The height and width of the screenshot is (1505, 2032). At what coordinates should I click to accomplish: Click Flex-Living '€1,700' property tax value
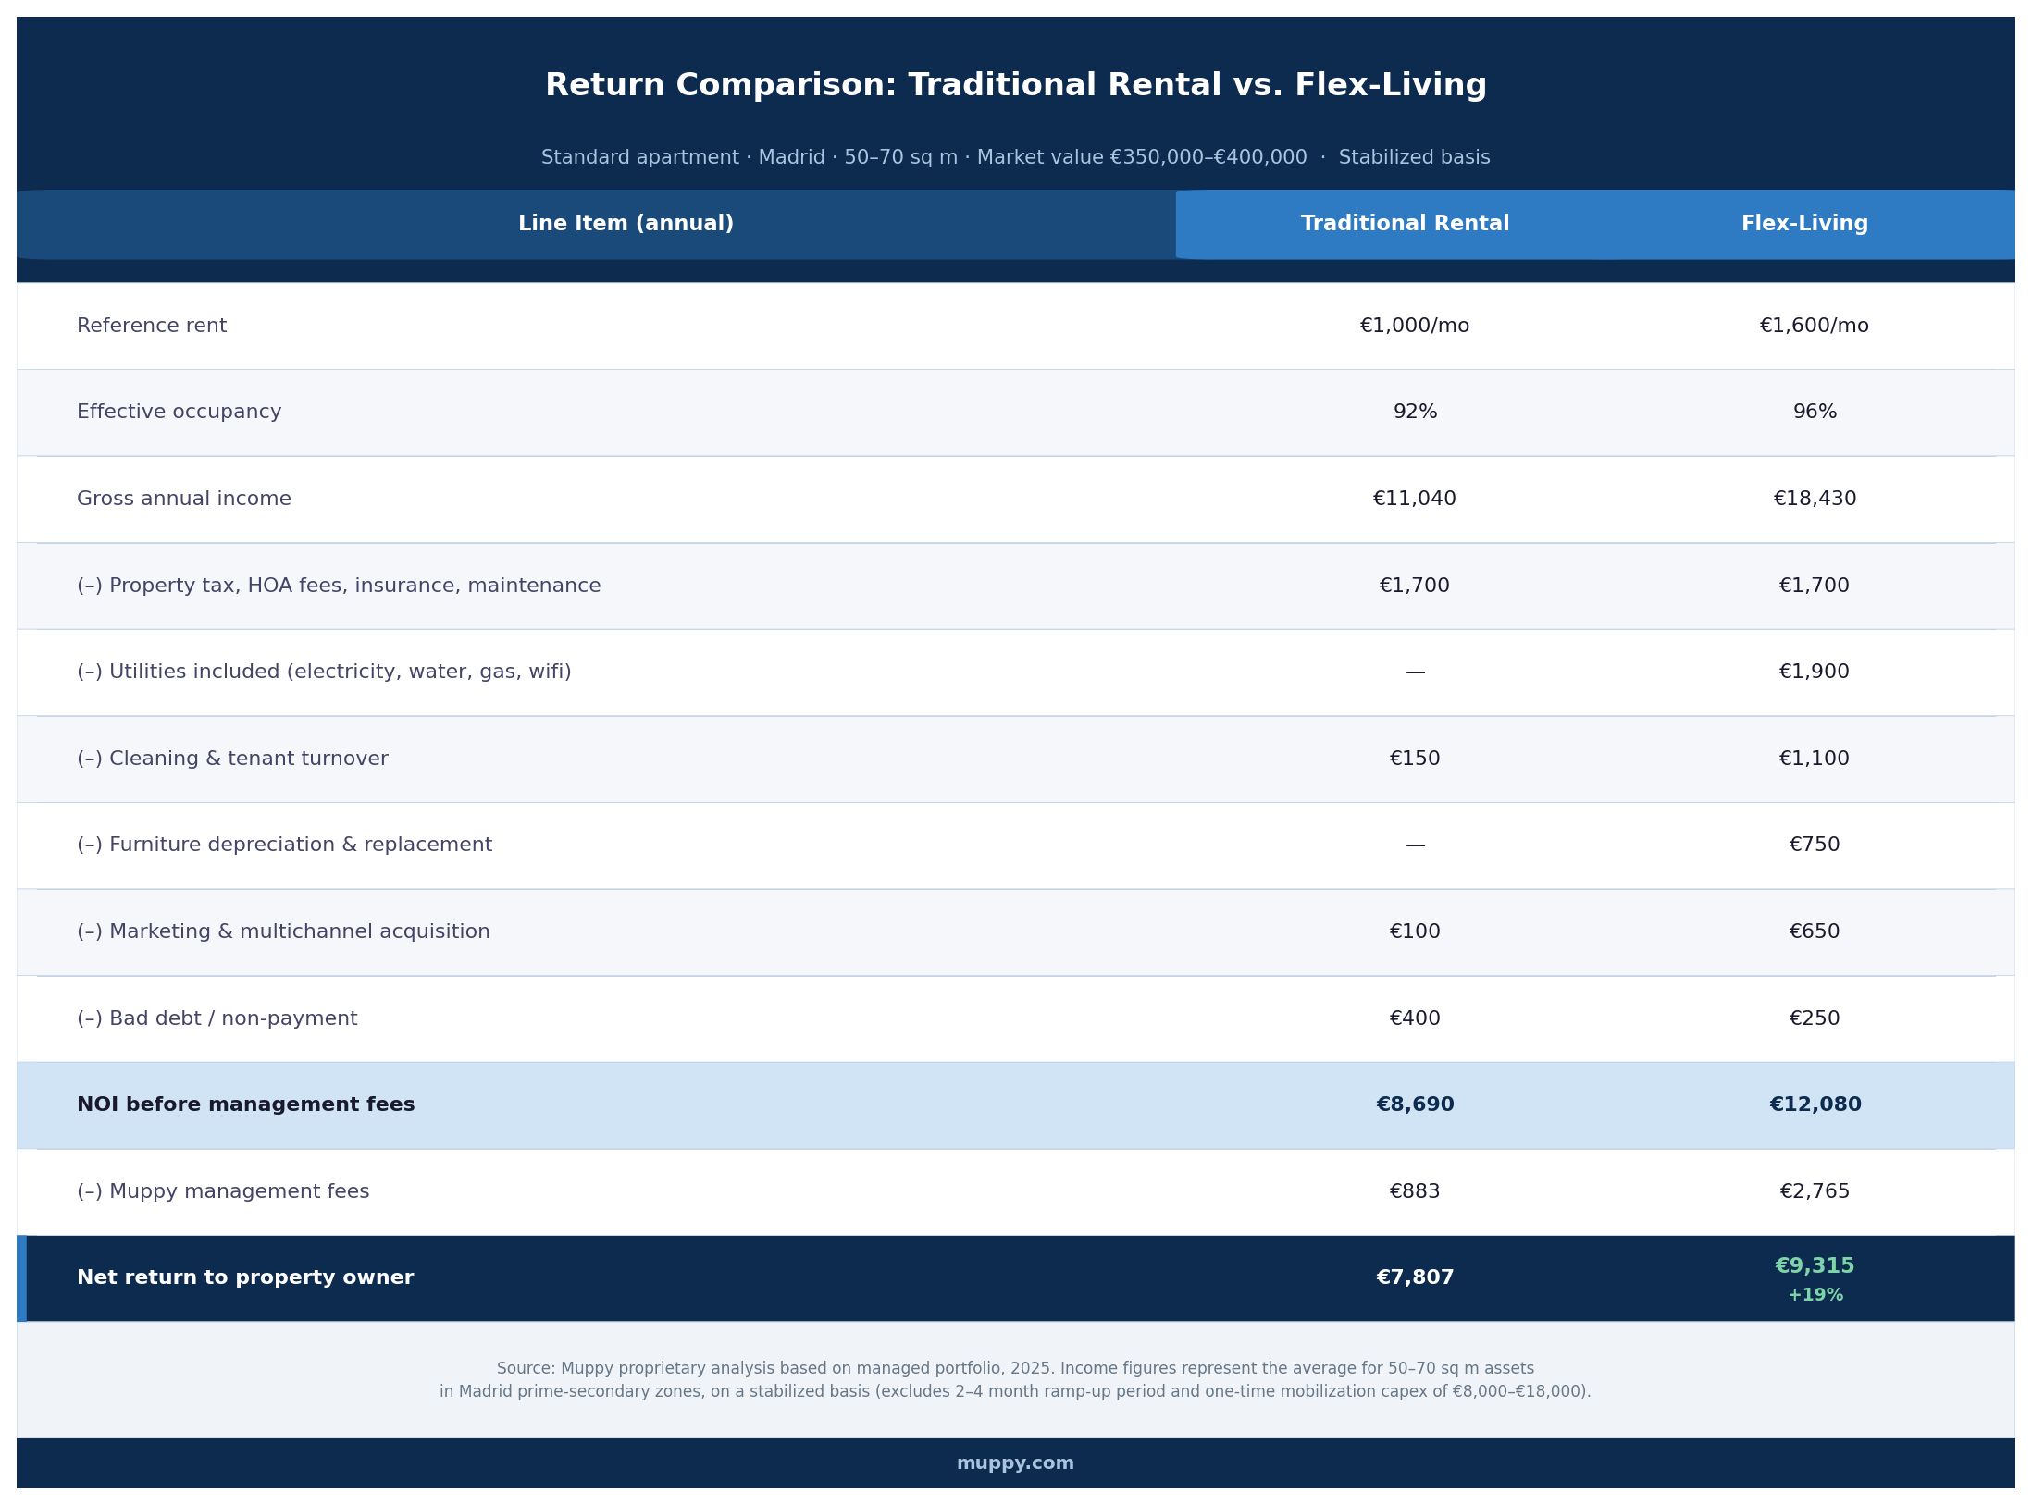pos(1815,586)
